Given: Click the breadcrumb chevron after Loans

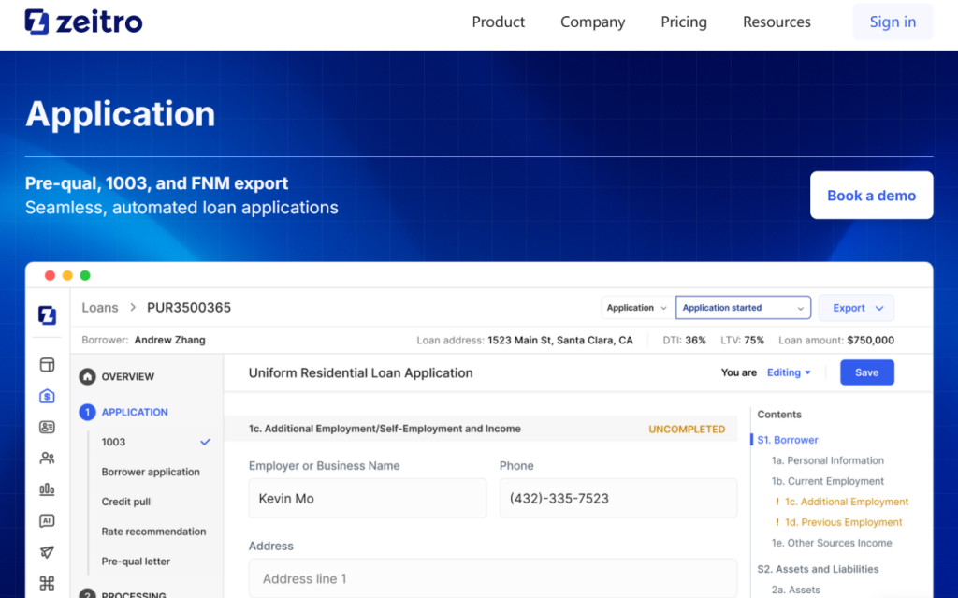Looking at the screenshot, I should (x=133, y=308).
